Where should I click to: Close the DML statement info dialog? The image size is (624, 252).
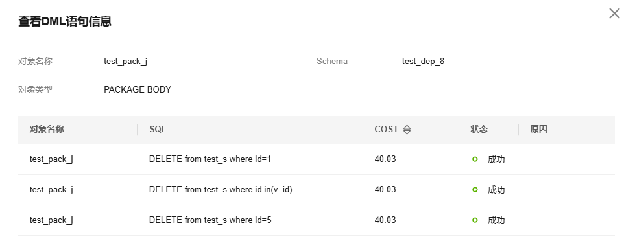614,14
